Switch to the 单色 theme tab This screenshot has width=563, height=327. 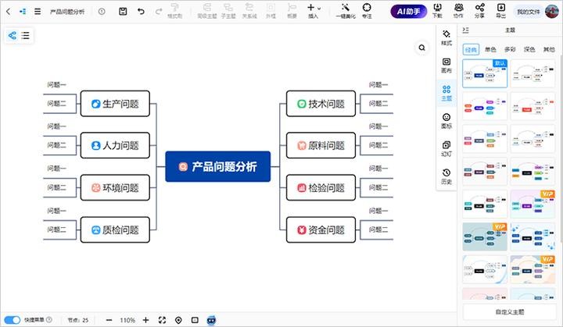coord(490,49)
